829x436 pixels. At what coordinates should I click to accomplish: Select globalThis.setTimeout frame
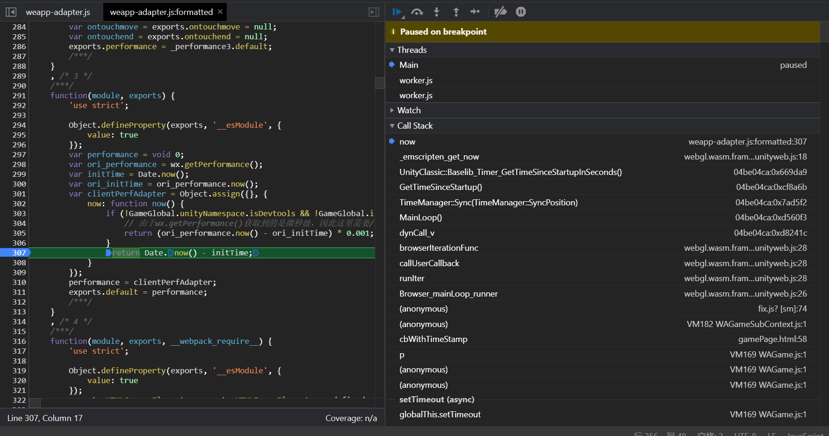coord(603,414)
